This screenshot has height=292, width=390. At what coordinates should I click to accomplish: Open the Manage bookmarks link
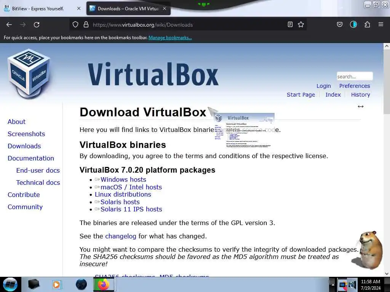click(x=170, y=38)
